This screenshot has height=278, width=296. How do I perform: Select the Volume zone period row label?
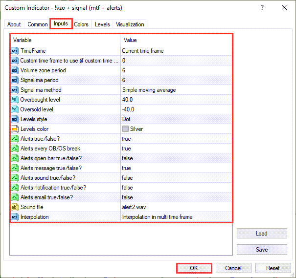point(43,70)
